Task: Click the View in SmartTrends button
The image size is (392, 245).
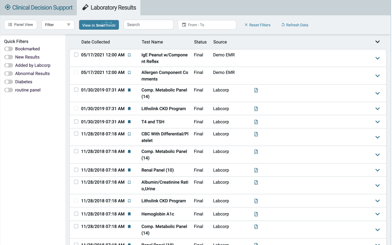Action: click(99, 25)
